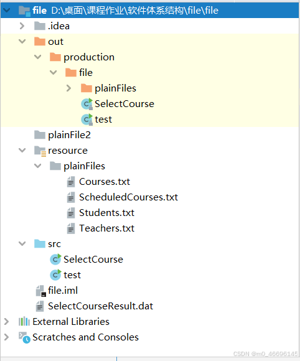Select the out folder name
The image size is (300, 361).
[55, 42]
